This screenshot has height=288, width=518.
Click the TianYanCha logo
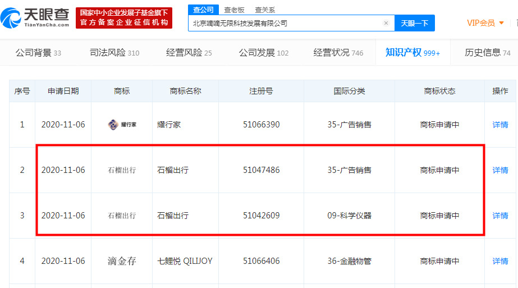(35, 18)
